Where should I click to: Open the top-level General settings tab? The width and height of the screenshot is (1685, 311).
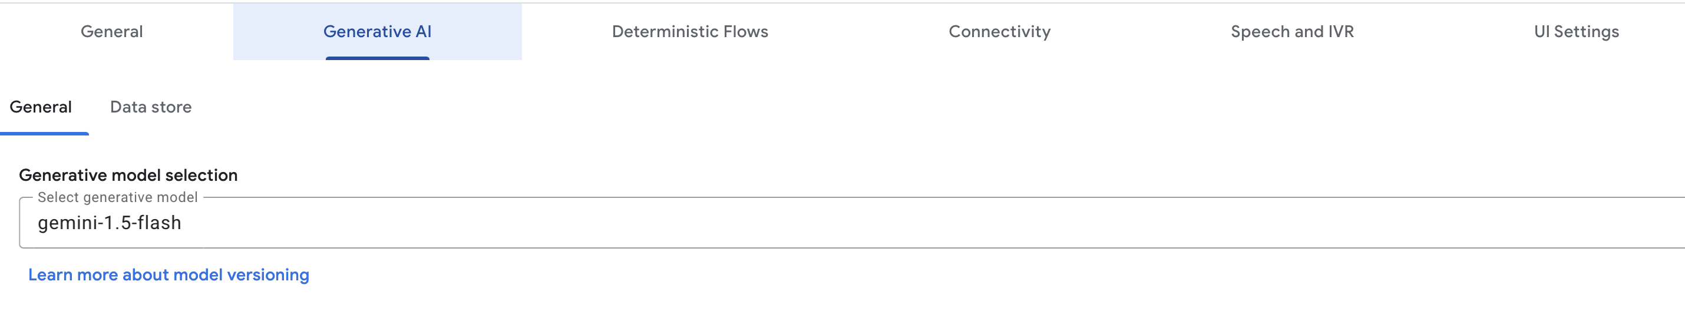pyautogui.click(x=112, y=31)
